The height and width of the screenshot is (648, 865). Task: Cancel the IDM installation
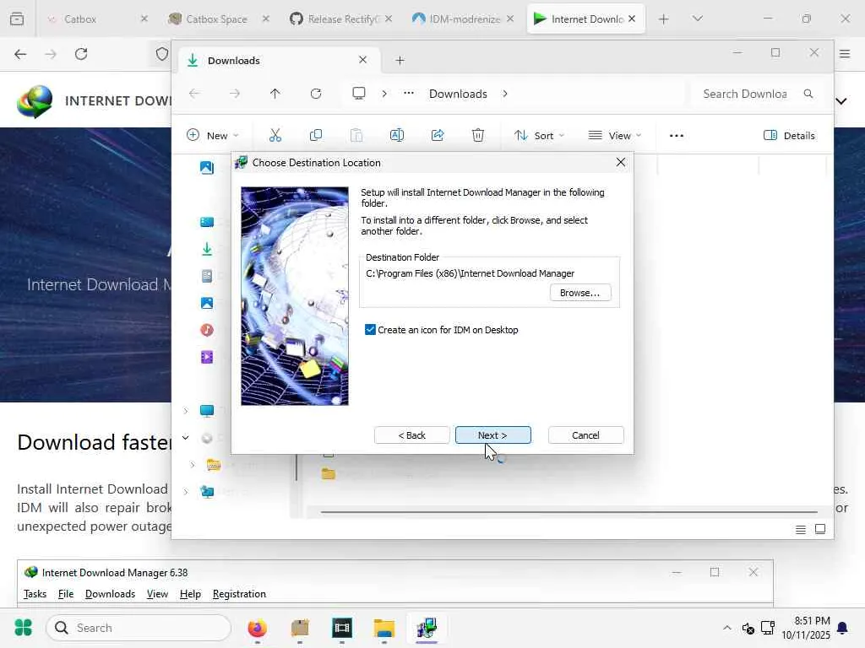(x=586, y=435)
